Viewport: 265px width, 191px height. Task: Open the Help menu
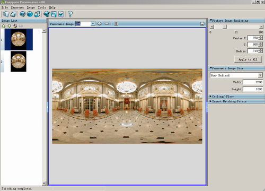52,7
